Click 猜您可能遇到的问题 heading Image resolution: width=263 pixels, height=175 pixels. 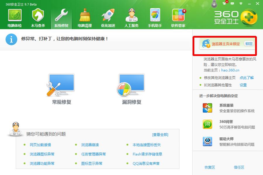pos(46,134)
